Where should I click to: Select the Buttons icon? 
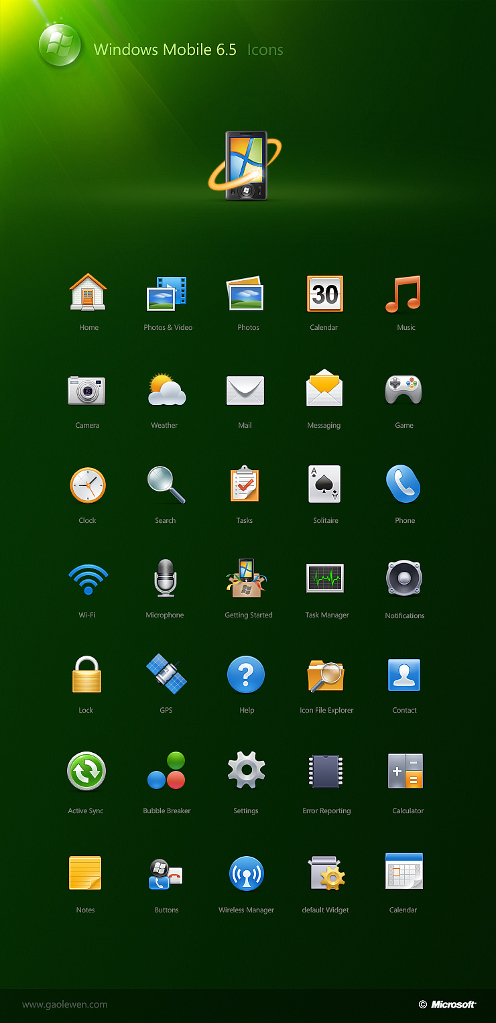[x=166, y=874]
